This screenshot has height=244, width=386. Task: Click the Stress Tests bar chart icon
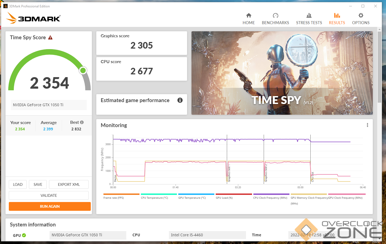309,15
